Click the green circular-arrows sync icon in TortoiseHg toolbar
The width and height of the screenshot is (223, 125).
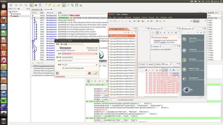pyautogui.click(x=72, y=5)
